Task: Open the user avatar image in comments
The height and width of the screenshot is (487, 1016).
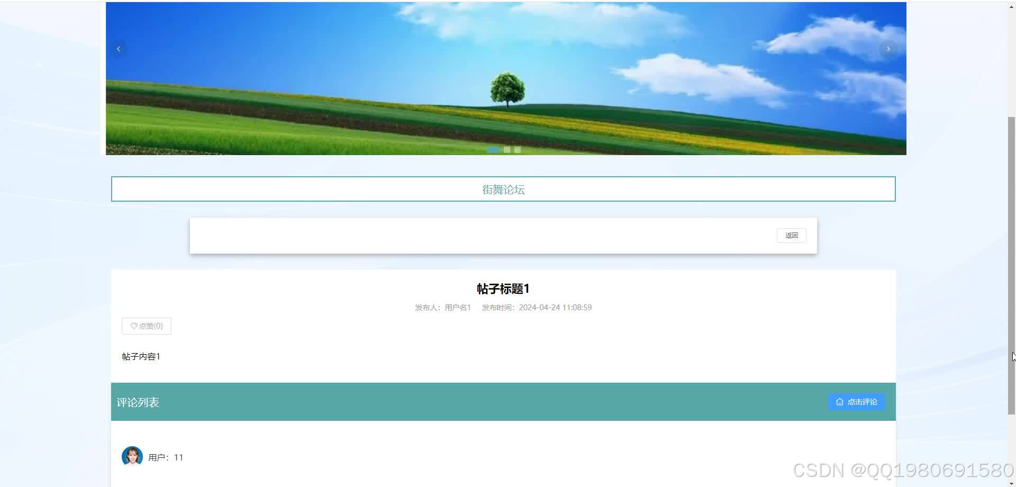Action: [x=132, y=456]
